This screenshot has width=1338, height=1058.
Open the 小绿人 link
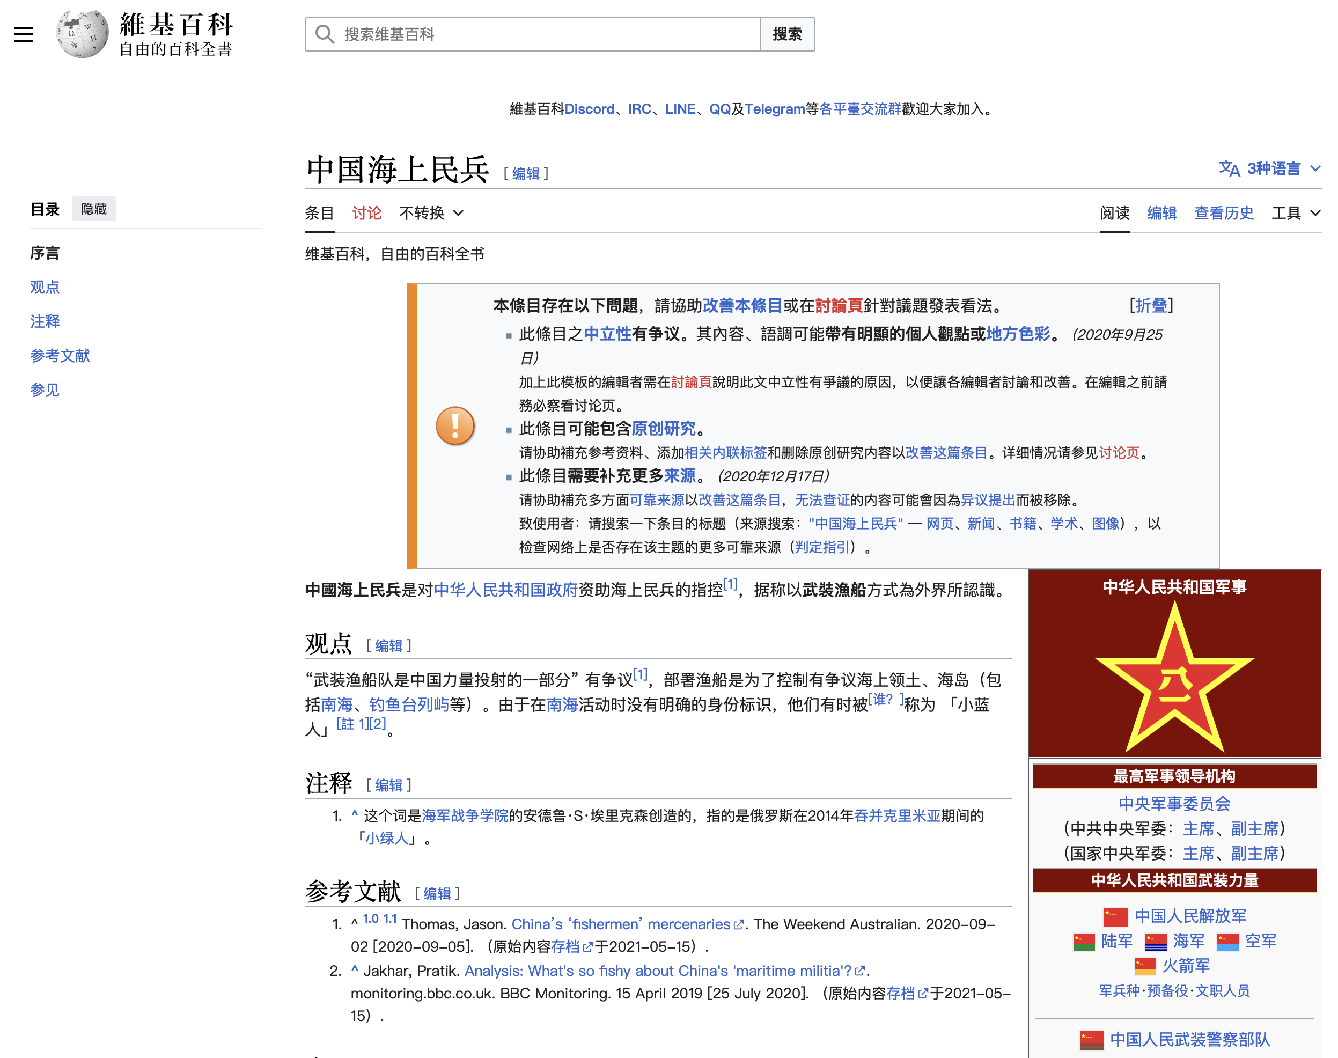[x=386, y=838]
